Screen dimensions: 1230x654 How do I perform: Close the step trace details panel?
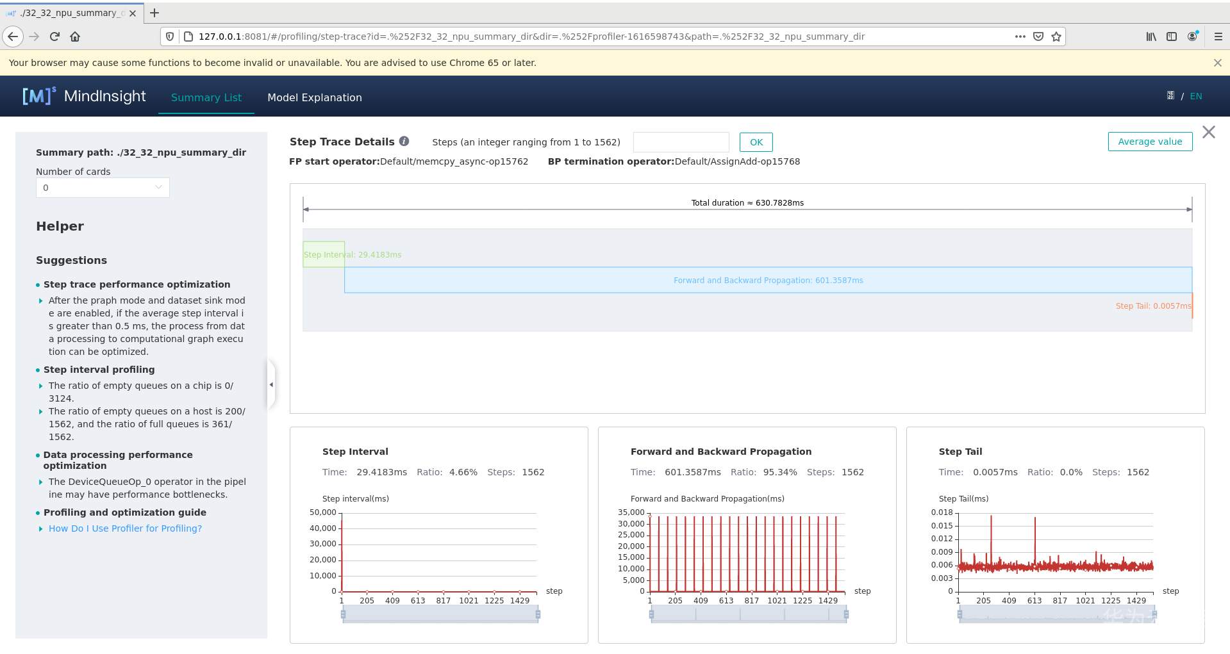point(1208,132)
